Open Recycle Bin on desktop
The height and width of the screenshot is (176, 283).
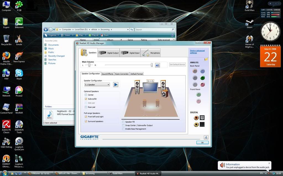click(6, 40)
